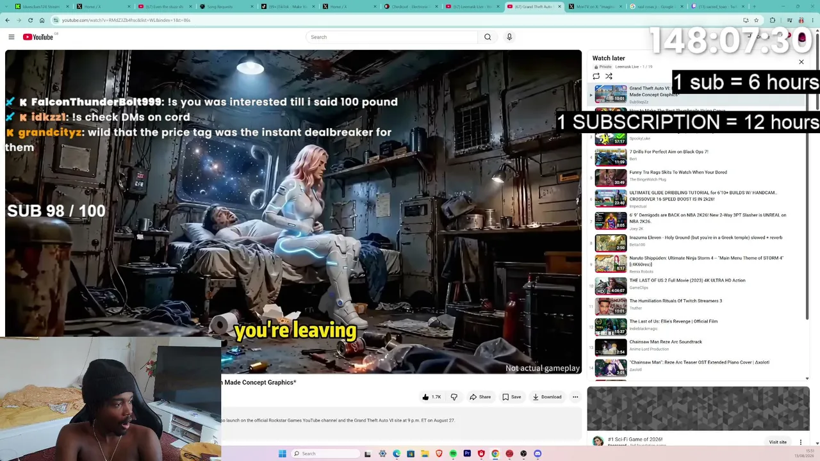Open options menu for the sponsored ad
The image size is (820, 461).
(x=800, y=442)
